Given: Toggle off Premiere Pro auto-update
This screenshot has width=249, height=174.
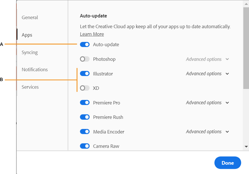Looking at the screenshot, I should 85,103.
